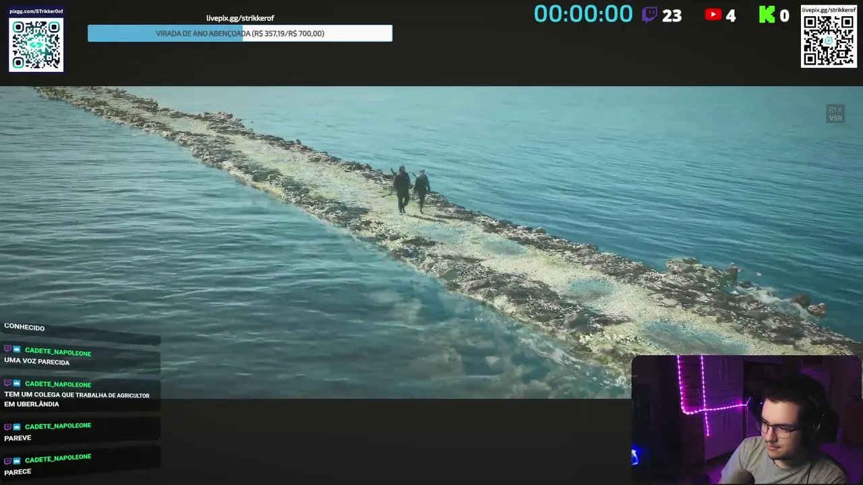Screen dimensions: 863x485
Task: Click the pixgg.com/STrikker0of label
Action: pyautogui.click(x=36, y=11)
